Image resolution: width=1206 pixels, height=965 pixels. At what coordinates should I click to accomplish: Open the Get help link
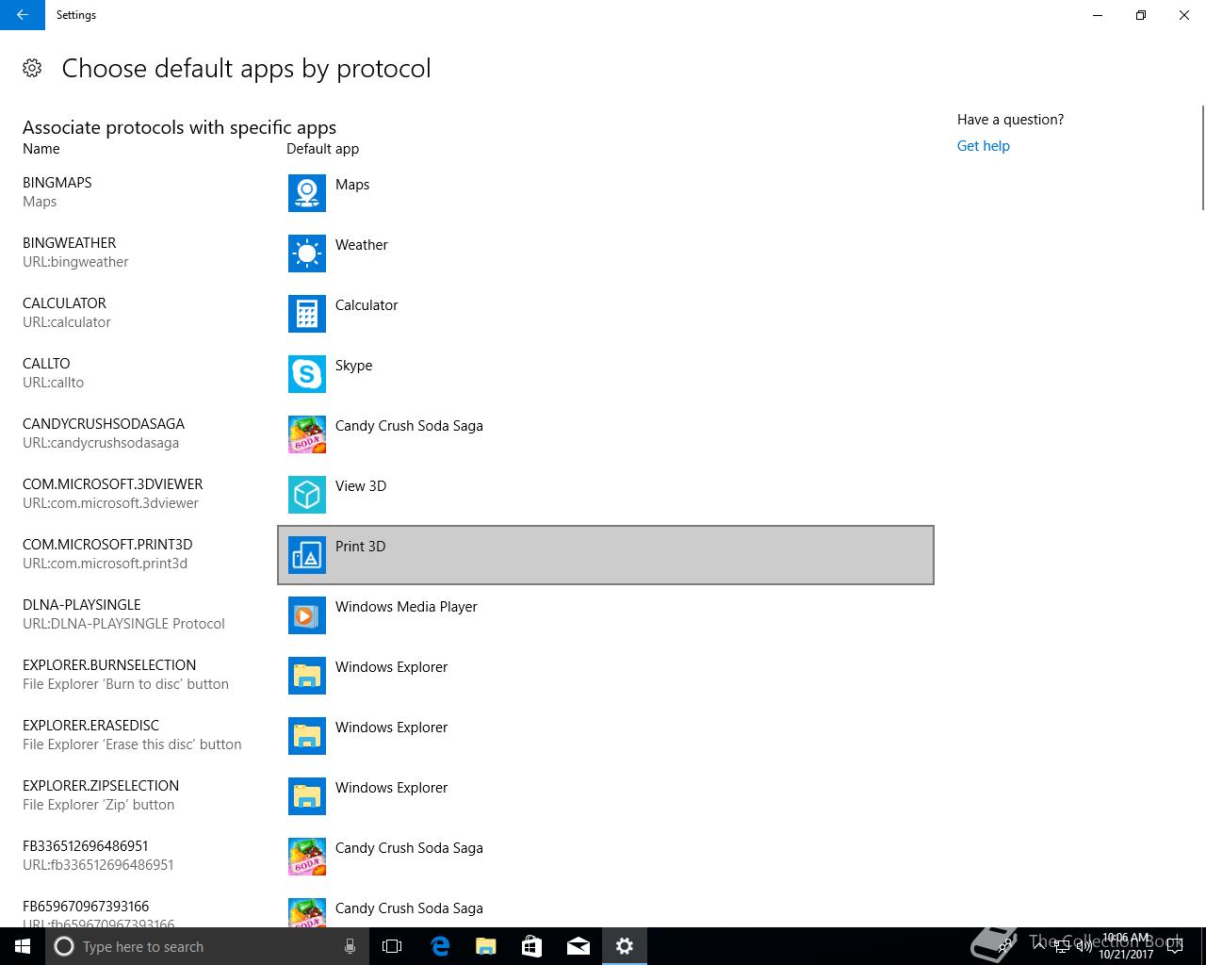pos(983,146)
